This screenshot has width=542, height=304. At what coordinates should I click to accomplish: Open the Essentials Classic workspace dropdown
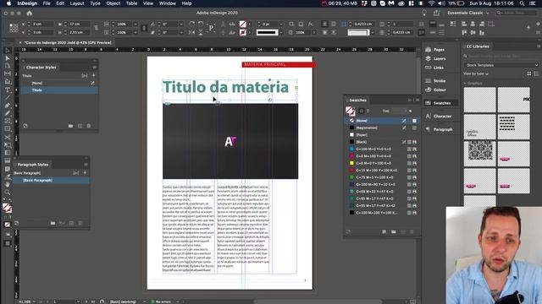468,13
